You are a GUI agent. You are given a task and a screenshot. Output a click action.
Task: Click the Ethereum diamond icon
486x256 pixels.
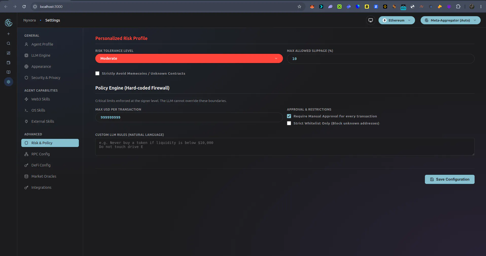pos(384,20)
